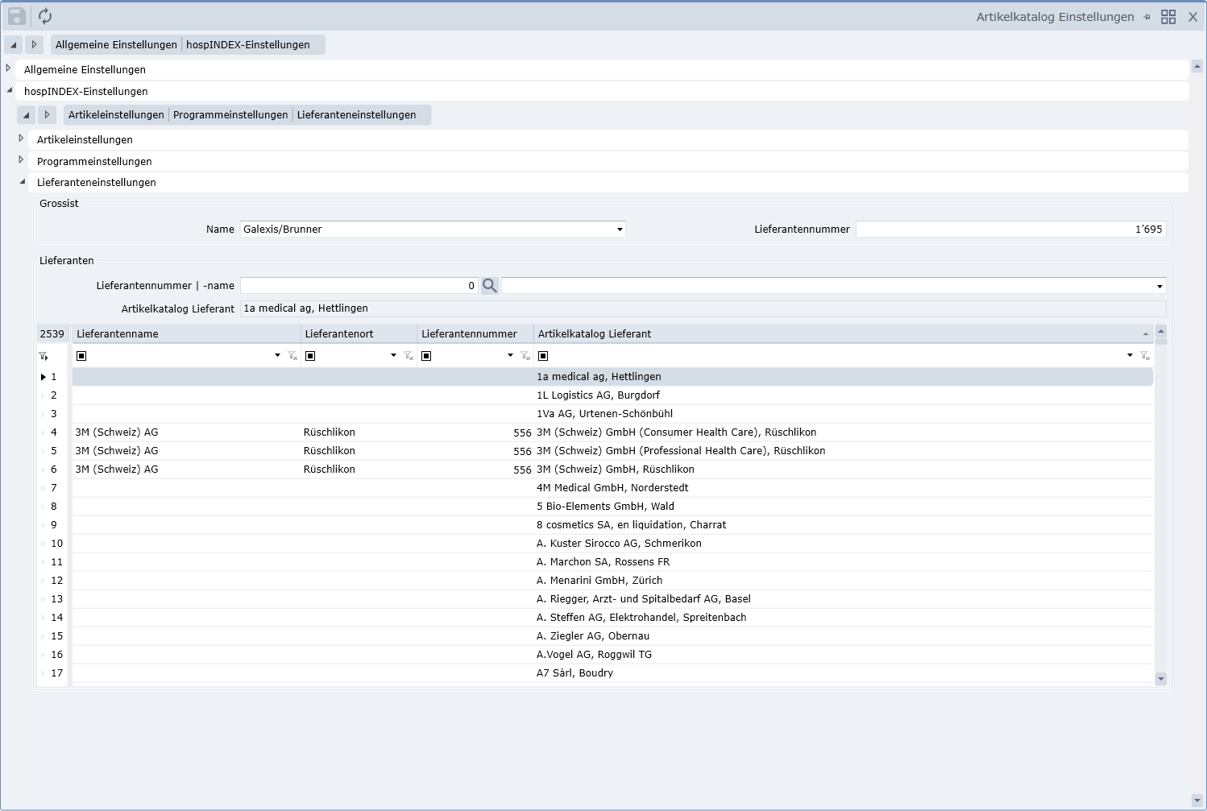Open the Lieferanten name dropdown beside search icon

pyautogui.click(x=1159, y=286)
